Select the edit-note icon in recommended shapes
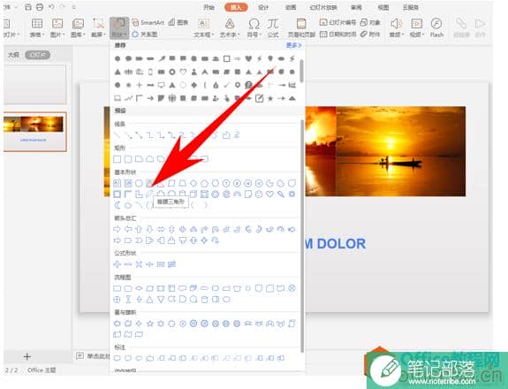The height and width of the screenshot is (389, 508). point(259,98)
